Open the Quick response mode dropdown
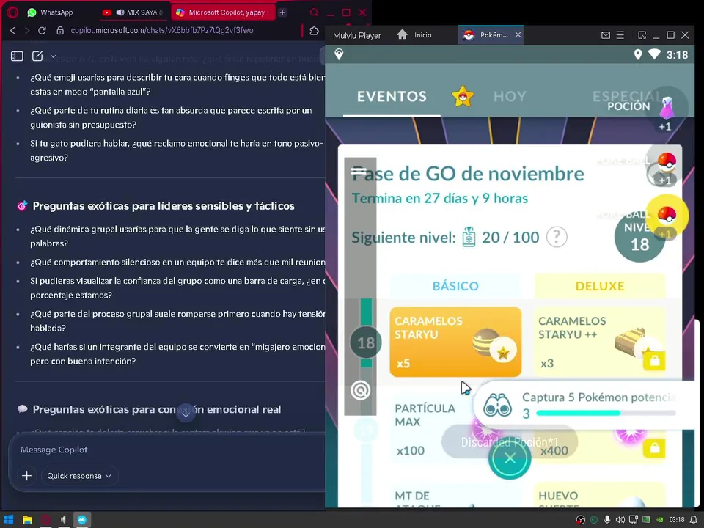The image size is (704, 528). click(x=79, y=476)
